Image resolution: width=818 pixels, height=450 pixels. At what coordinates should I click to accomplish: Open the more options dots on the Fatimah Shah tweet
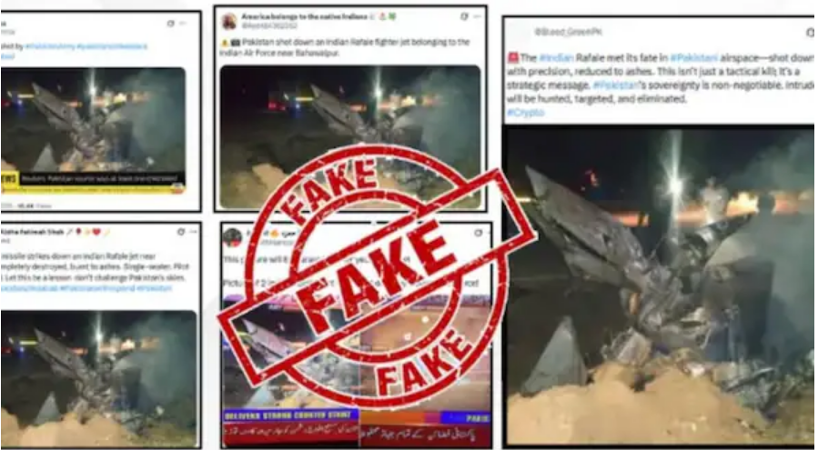point(193,232)
